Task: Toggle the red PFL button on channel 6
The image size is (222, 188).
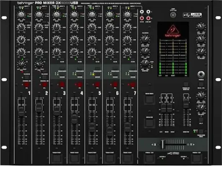Action: [115, 84]
